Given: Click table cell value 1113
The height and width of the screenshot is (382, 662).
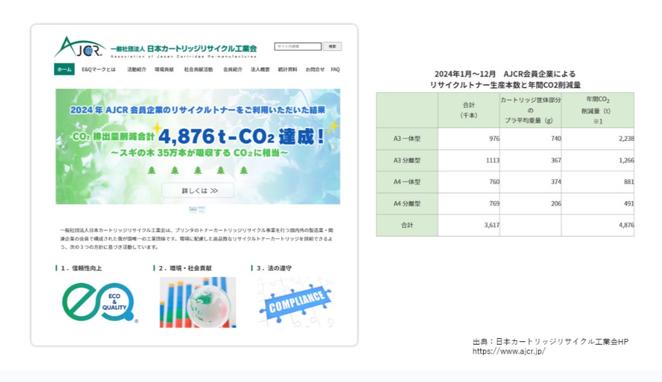Looking at the screenshot, I should point(492,160).
